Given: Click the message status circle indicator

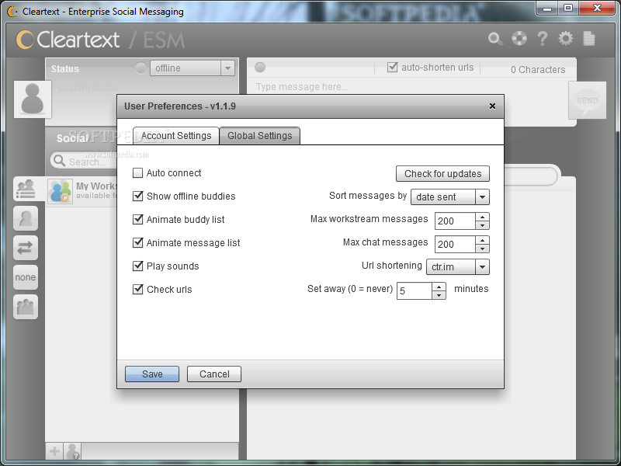Looking at the screenshot, I should point(260,68).
